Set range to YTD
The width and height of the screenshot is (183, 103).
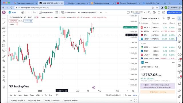(38, 95)
